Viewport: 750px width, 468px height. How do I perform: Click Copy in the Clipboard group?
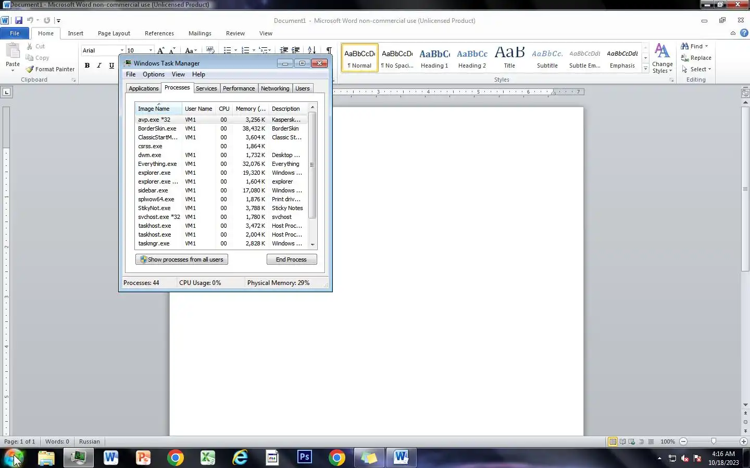(x=37, y=58)
